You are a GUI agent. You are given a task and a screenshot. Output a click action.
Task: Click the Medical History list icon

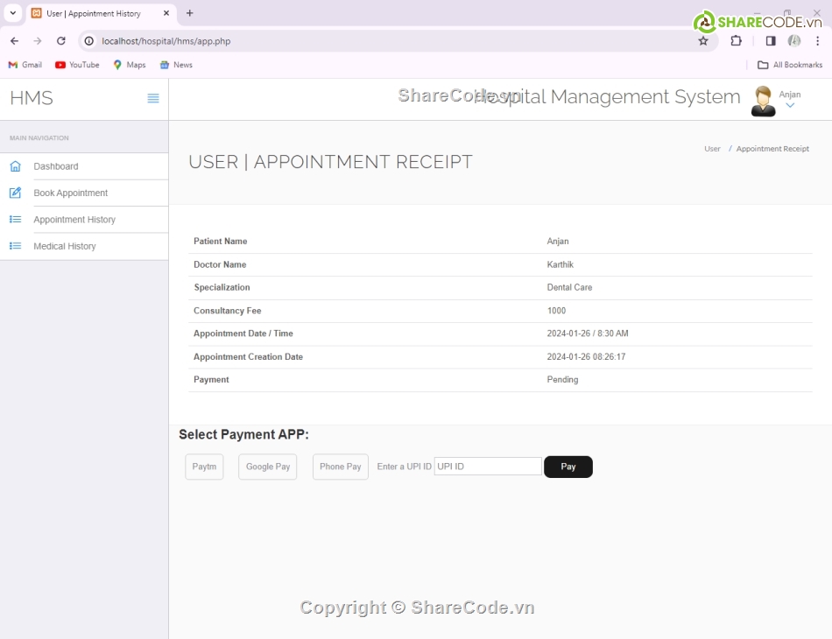click(15, 246)
